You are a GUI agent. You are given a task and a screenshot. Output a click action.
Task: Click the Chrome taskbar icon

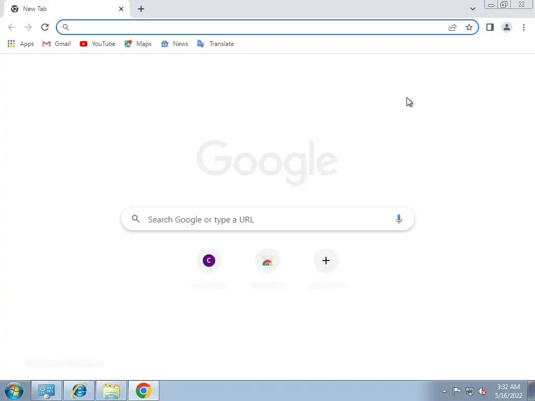(x=144, y=391)
